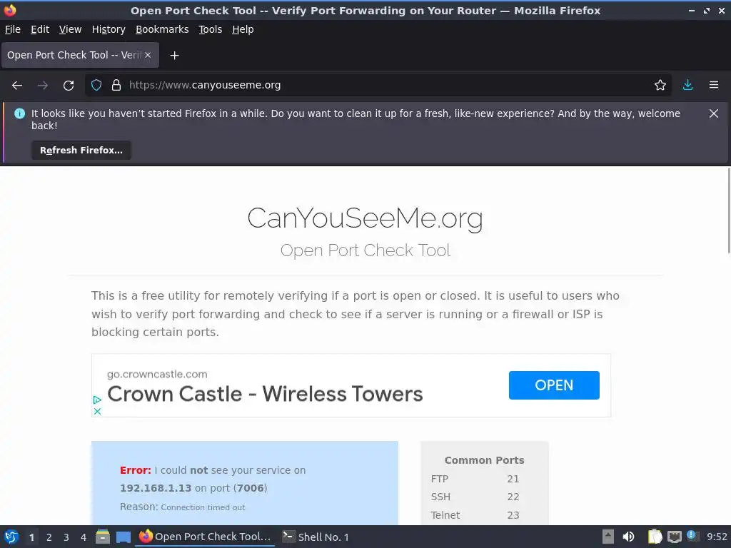
Task: Open the Tools menu
Action: (211, 29)
